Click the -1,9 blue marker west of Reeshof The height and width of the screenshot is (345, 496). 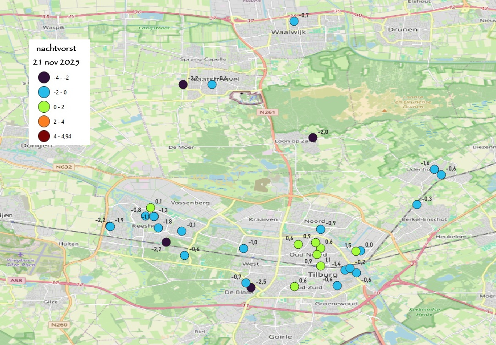point(110,225)
